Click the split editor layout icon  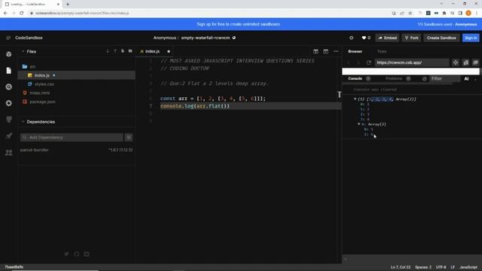click(316, 51)
